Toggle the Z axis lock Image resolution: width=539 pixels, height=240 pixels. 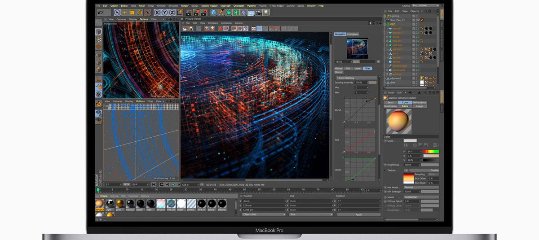172,13
